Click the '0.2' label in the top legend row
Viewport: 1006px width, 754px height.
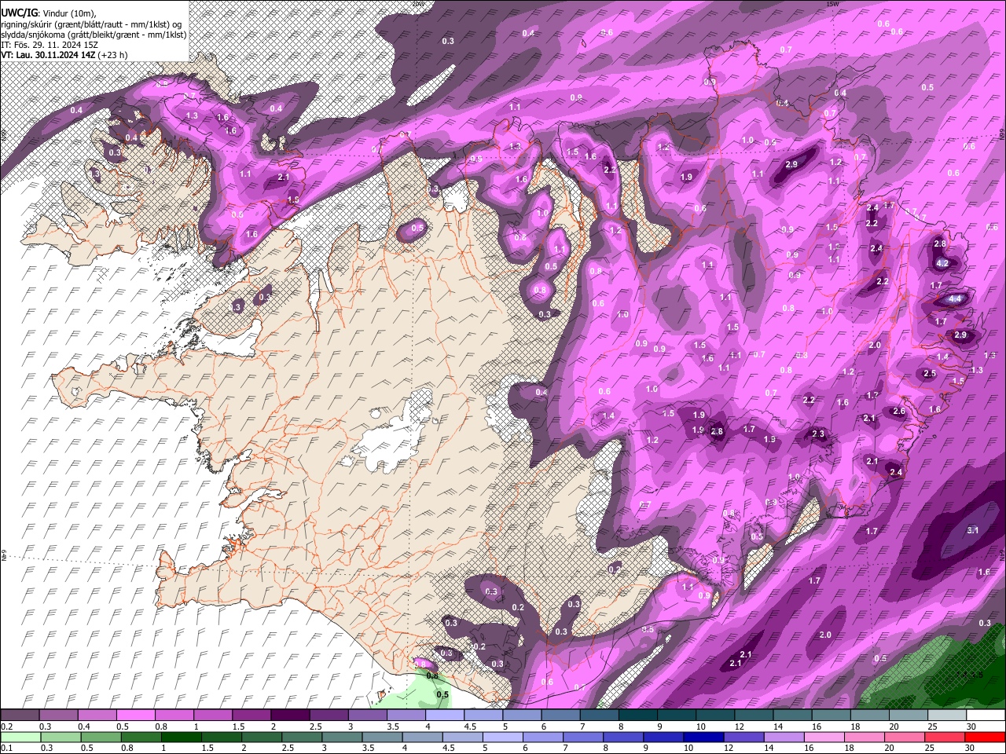[x=6, y=727]
